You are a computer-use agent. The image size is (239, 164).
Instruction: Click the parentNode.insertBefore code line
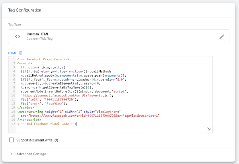click(x=74, y=91)
